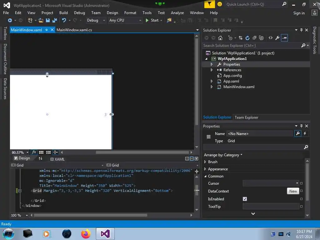Click the Navigate Backward toolbar arrow
The image size is (320, 240).
pos(10,20)
